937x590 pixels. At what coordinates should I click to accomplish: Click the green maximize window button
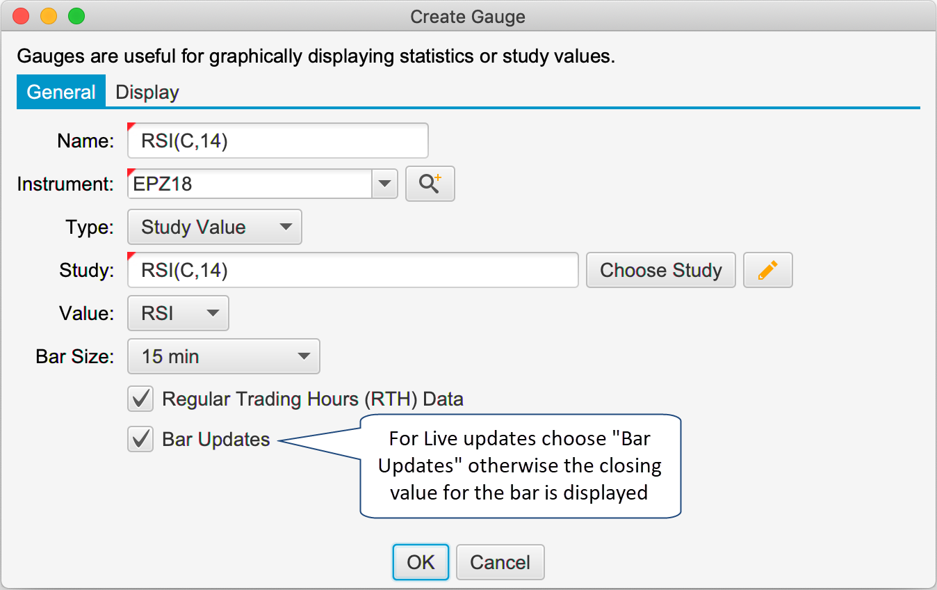coord(76,16)
